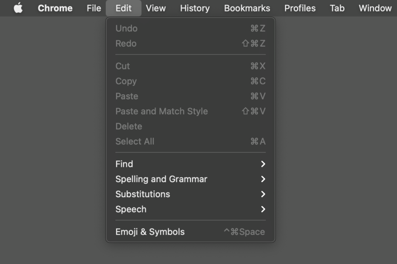Viewport: 397px width, 264px height.
Task: Open the Apple menu
Action: 18,8
